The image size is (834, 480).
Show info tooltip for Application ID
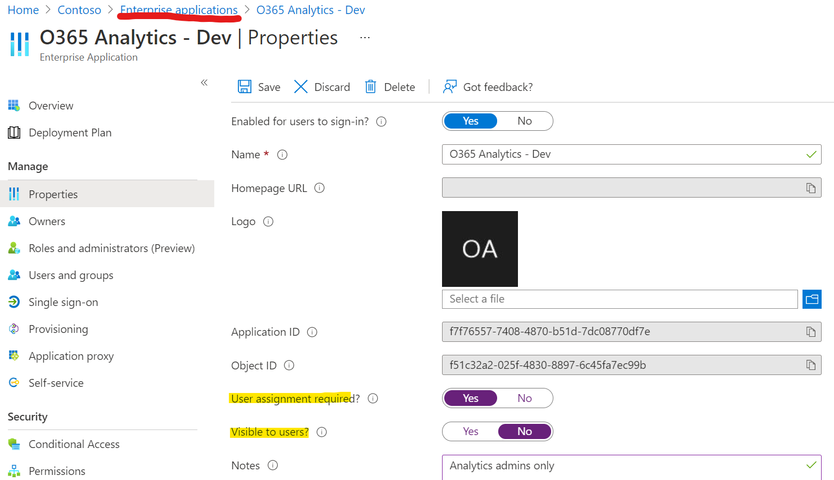tap(312, 332)
